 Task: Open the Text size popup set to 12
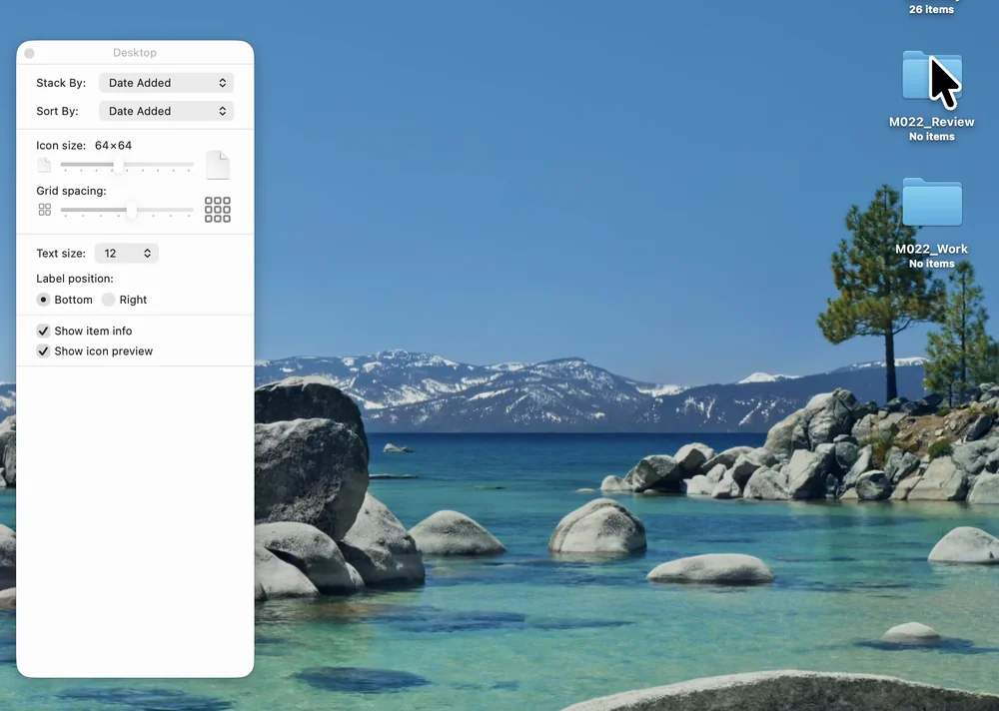127,253
